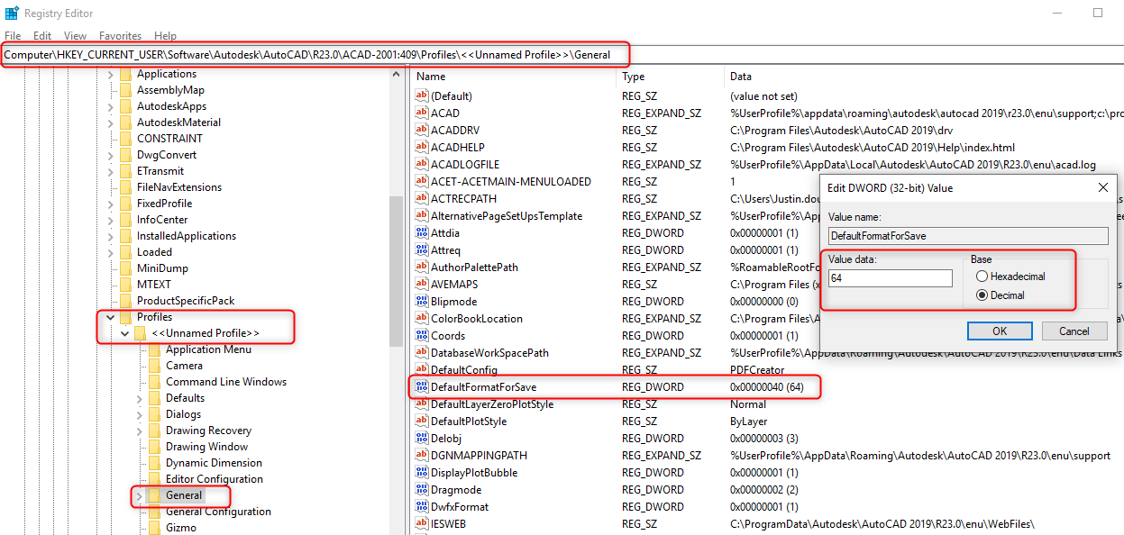
Task: Select the InstalledApplications tree item
Action: click(187, 236)
